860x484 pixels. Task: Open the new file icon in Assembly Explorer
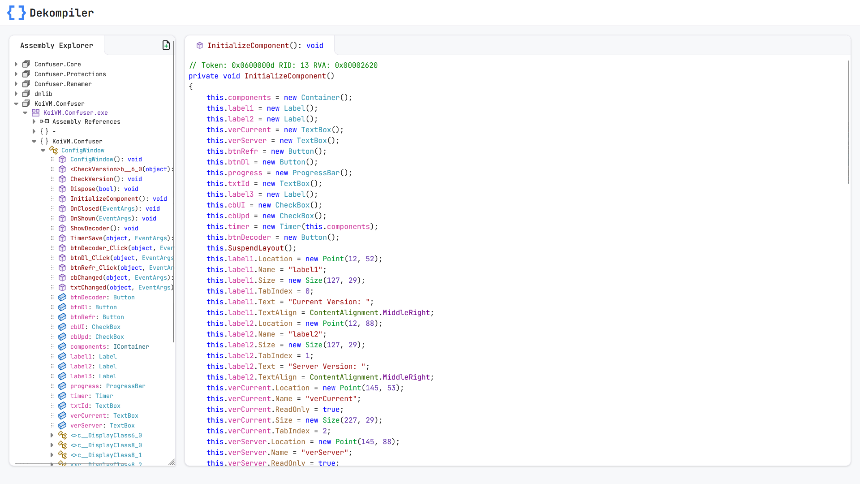(166, 45)
